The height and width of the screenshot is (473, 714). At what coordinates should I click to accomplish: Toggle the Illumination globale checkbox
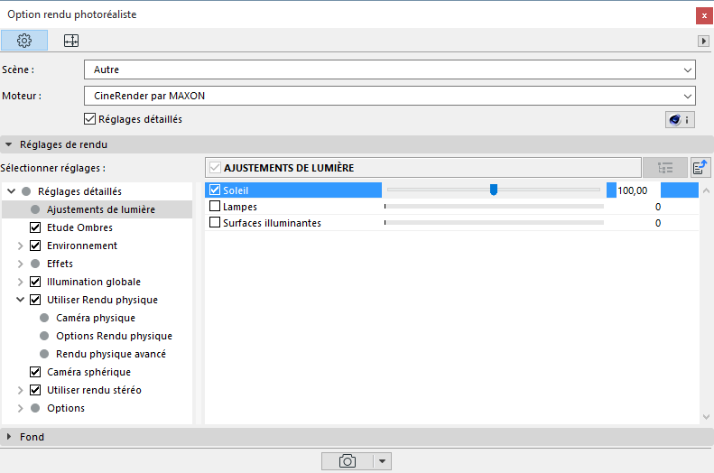35,282
